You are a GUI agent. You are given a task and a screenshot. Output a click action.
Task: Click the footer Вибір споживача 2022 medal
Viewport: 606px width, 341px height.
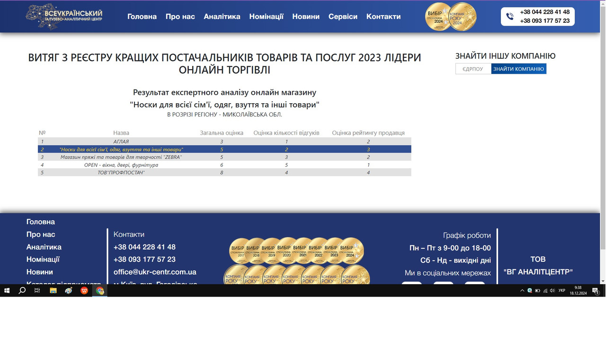pyautogui.click(x=318, y=251)
